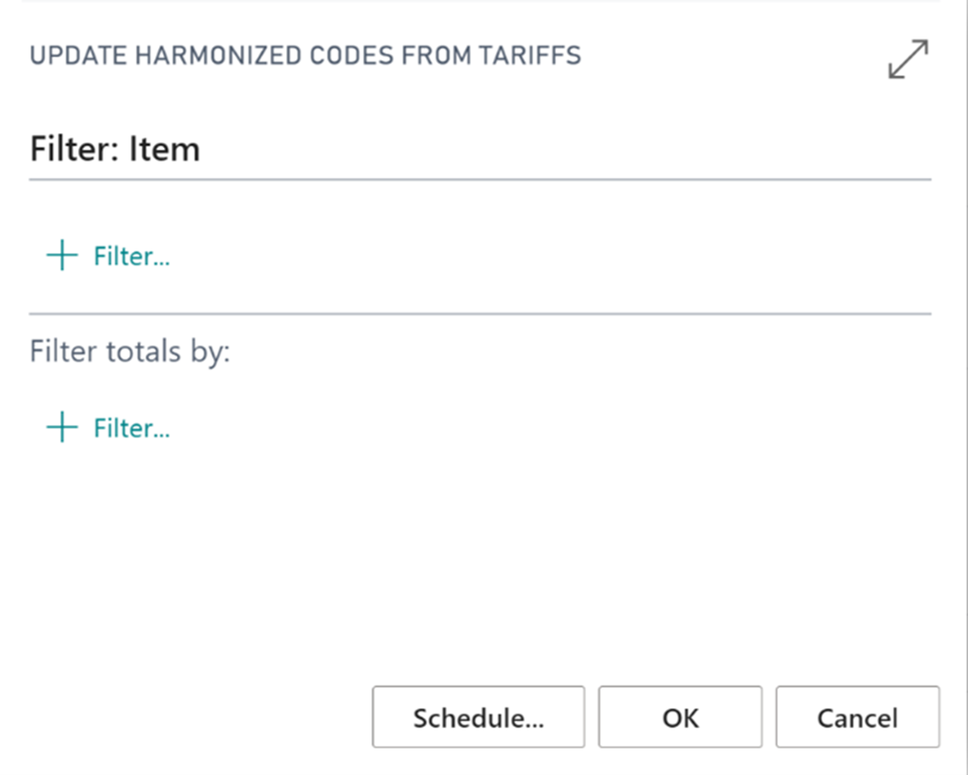Add an Item filter via the Filter... link

(109, 256)
